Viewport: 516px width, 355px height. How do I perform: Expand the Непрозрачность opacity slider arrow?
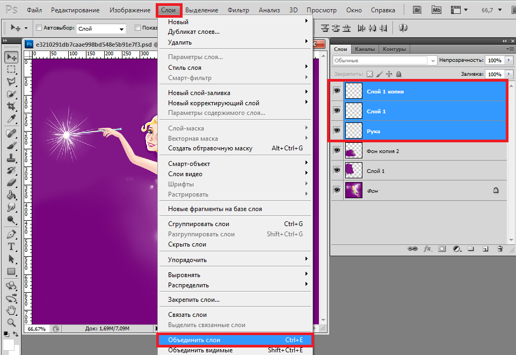(x=508, y=61)
